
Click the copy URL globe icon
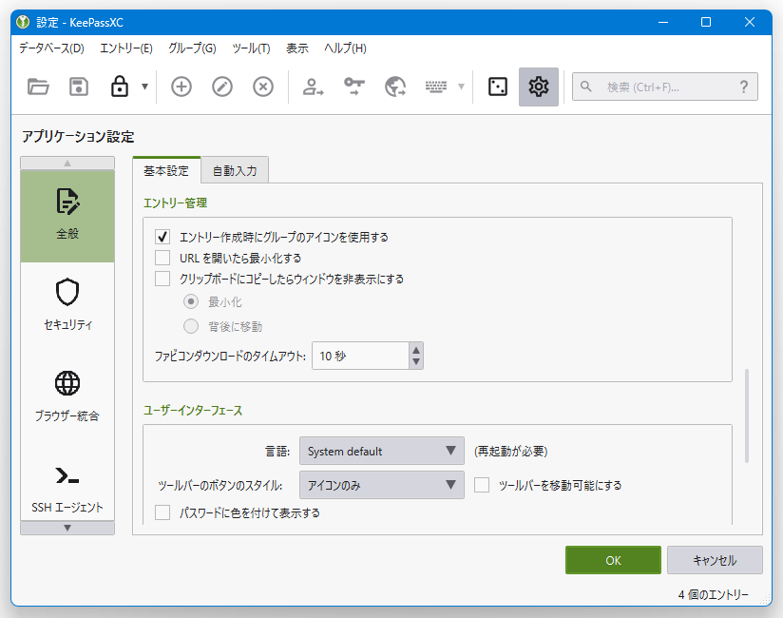(x=395, y=87)
